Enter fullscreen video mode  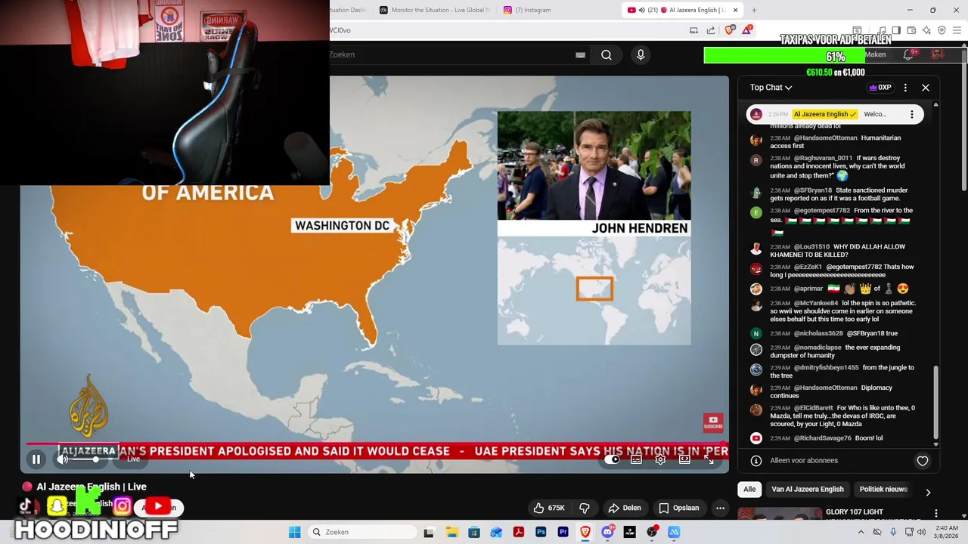click(x=709, y=459)
